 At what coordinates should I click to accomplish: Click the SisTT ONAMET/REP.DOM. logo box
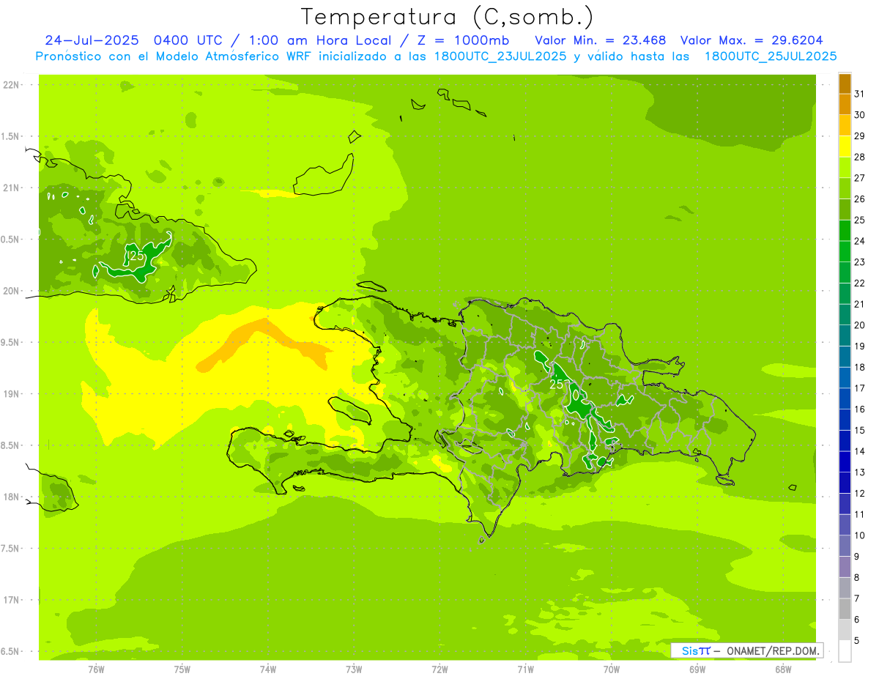[x=746, y=650]
